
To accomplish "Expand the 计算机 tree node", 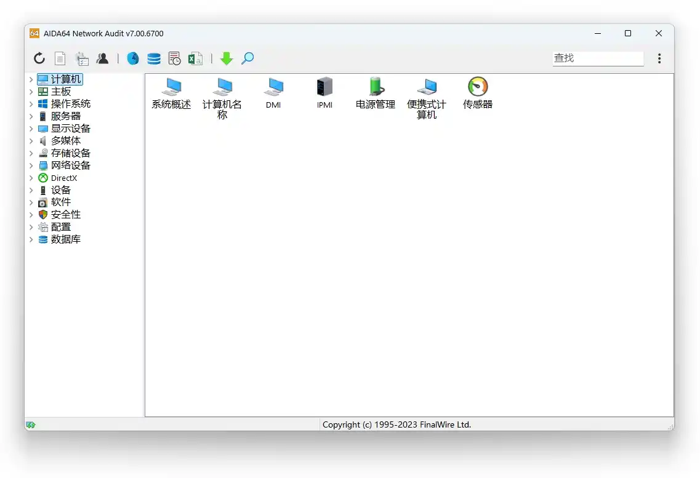I will click(x=31, y=79).
